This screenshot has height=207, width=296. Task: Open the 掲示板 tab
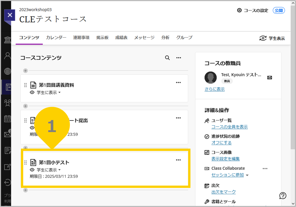pos(102,37)
